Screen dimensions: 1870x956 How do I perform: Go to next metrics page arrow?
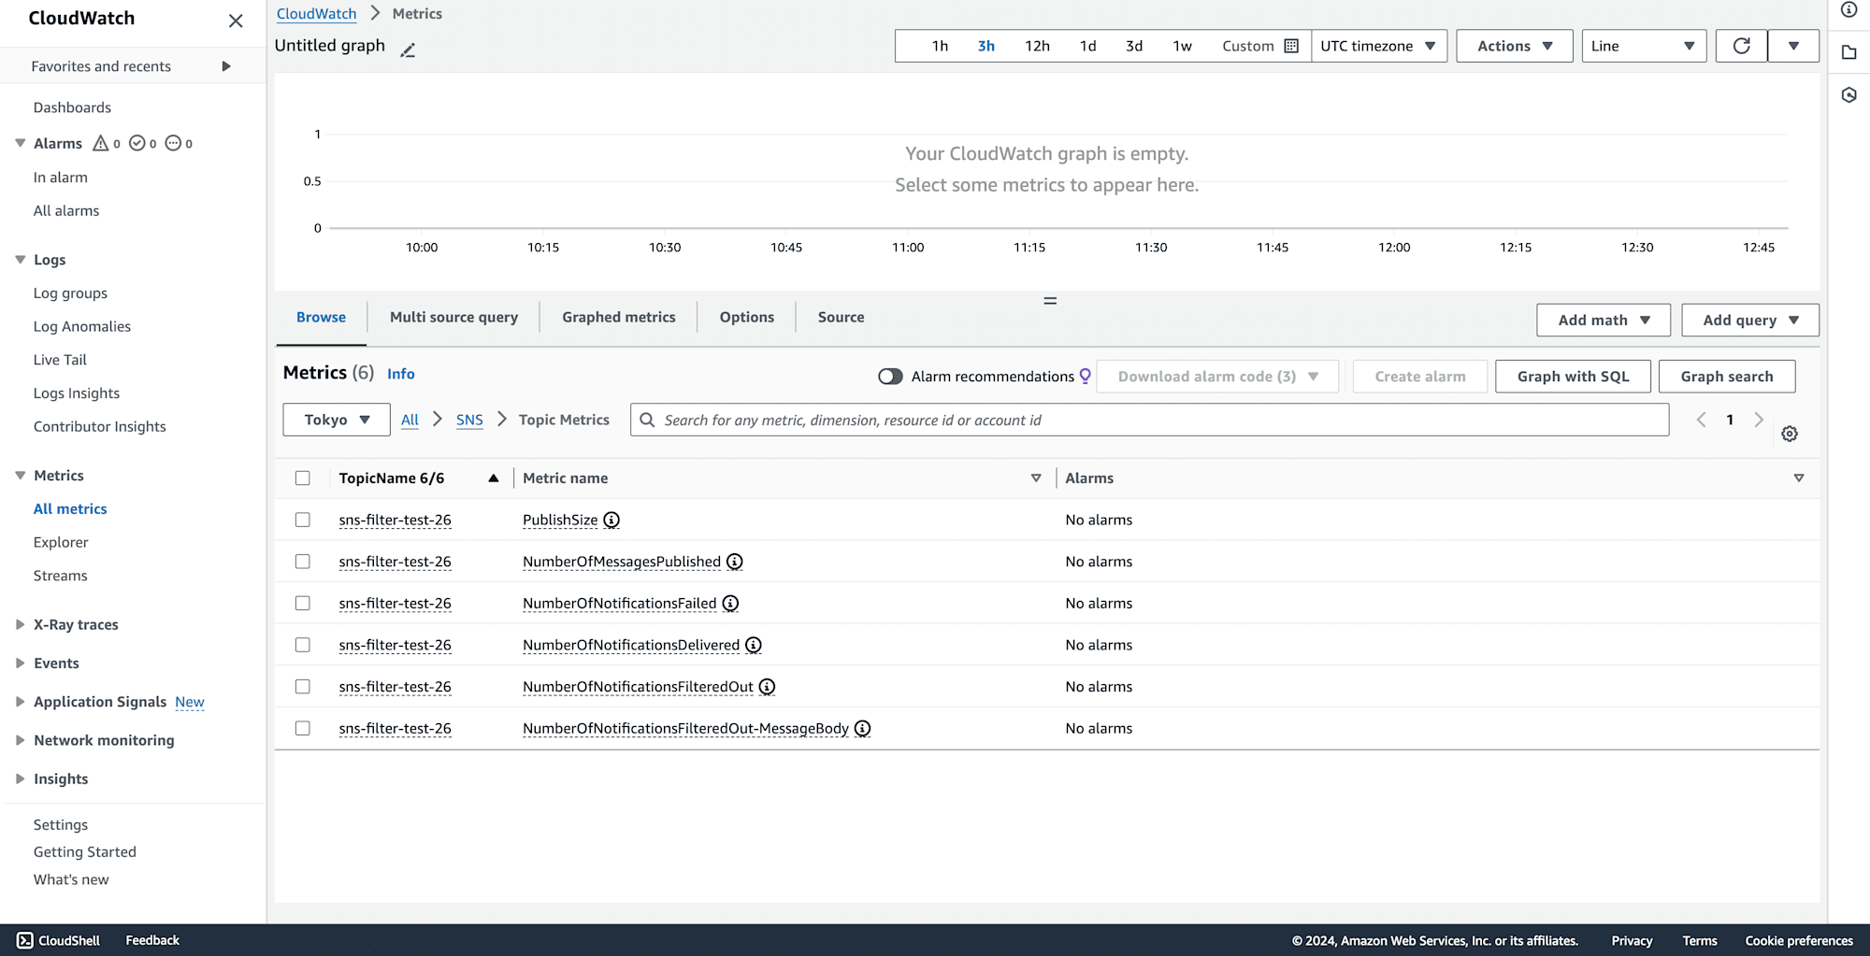1759,420
